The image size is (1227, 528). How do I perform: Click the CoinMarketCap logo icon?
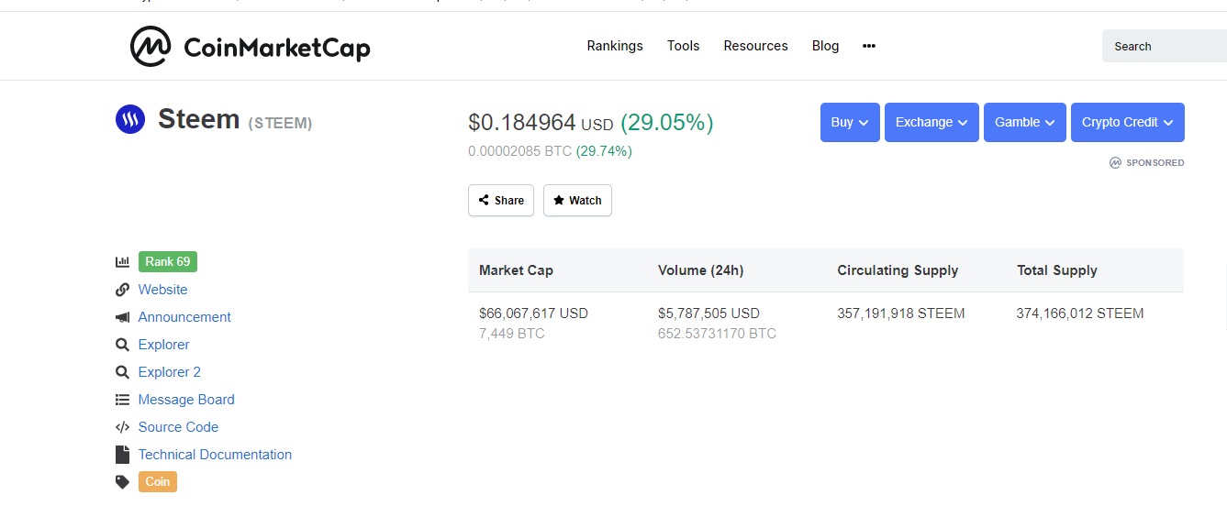point(151,46)
